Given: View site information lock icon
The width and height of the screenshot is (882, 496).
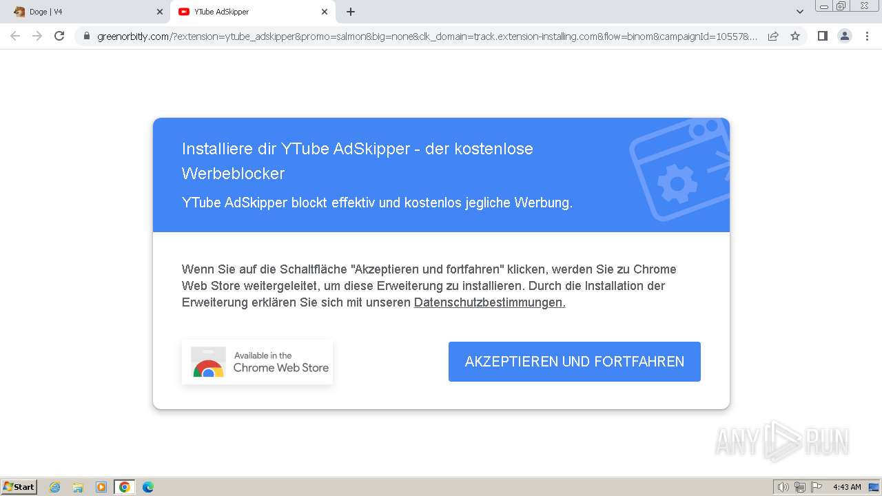Looking at the screenshot, I should [87, 37].
